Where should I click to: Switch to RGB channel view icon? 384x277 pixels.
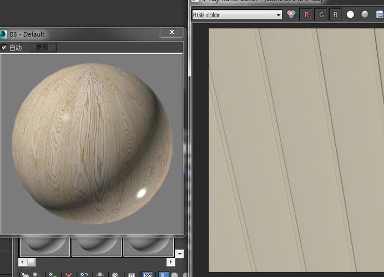tap(291, 14)
